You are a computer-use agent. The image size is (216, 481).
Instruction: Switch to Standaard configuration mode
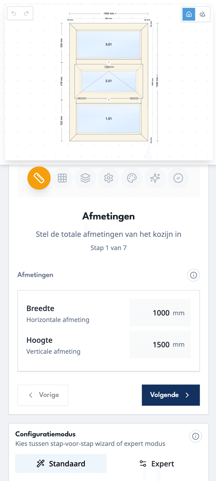point(61,464)
